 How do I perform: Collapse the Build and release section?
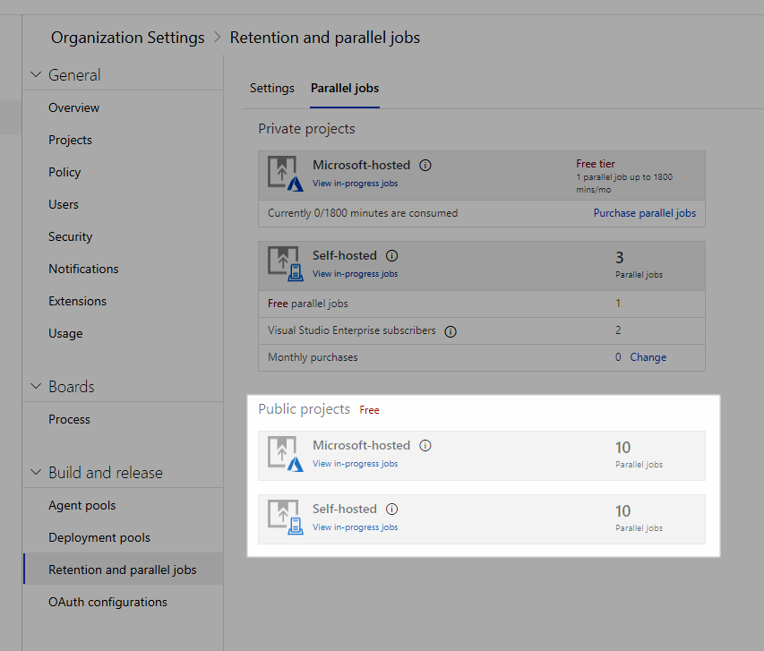tap(37, 473)
